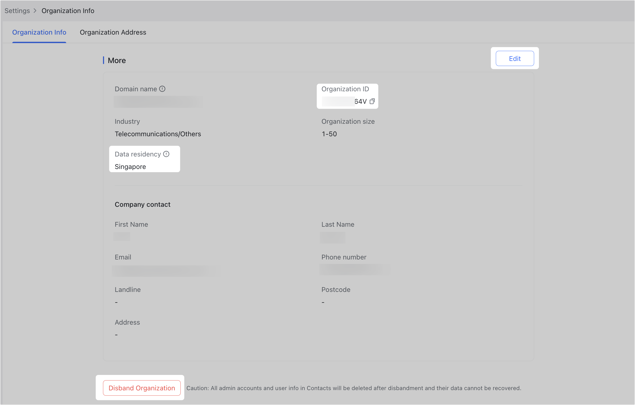Click the info icon beside Domain name
The width and height of the screenshot is (635, 405).
point(162,89)
